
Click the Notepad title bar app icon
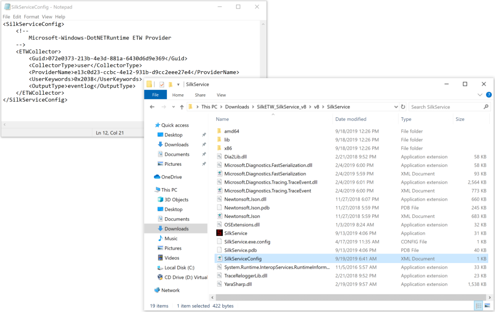(7, 7)
